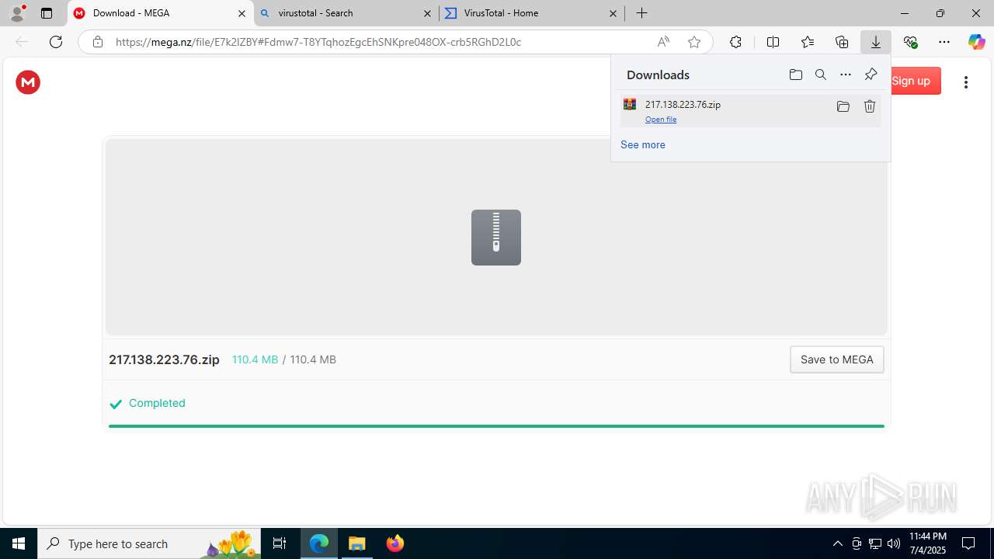Open tab actions menu icon
This screenshot has height=559, width=994.
pyautogui.click(x=47, y=13)
